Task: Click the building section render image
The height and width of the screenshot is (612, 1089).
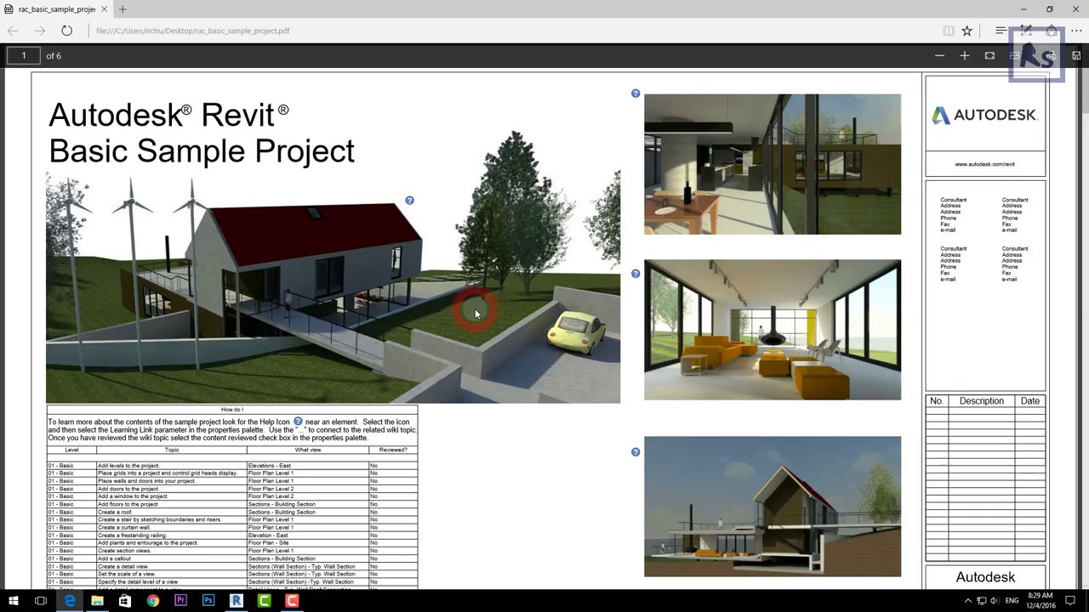Action: [773, 507]
